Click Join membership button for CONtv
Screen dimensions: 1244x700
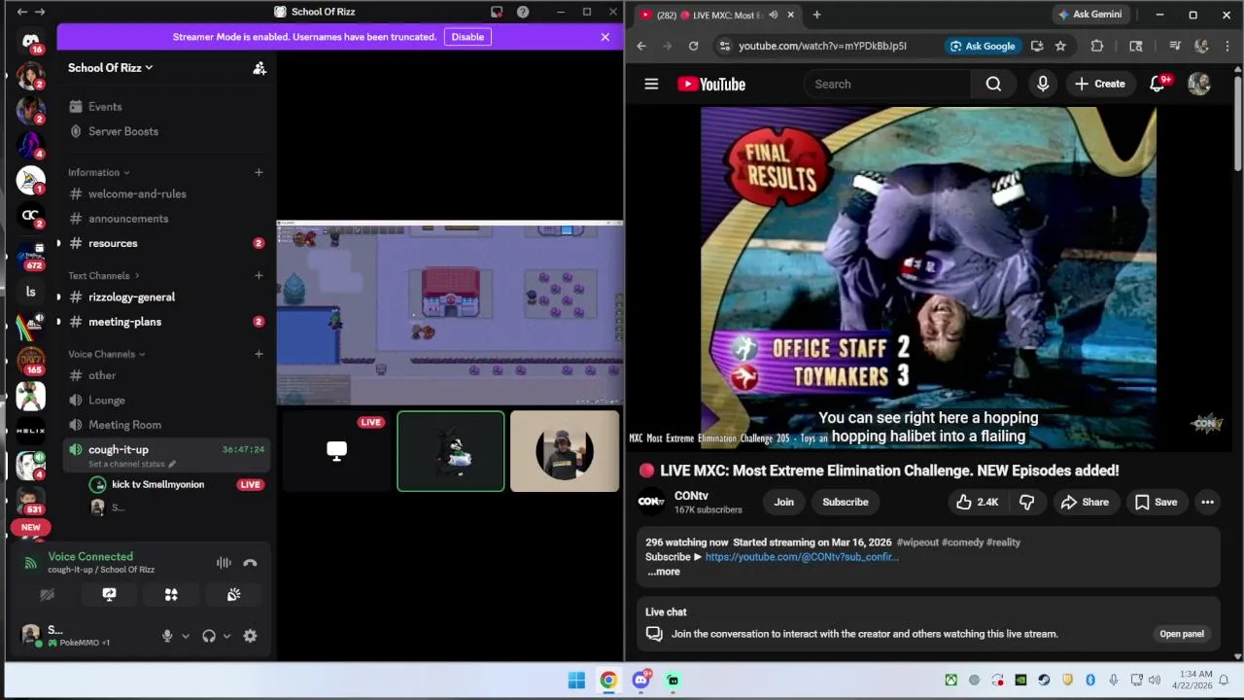click(783, 502)
